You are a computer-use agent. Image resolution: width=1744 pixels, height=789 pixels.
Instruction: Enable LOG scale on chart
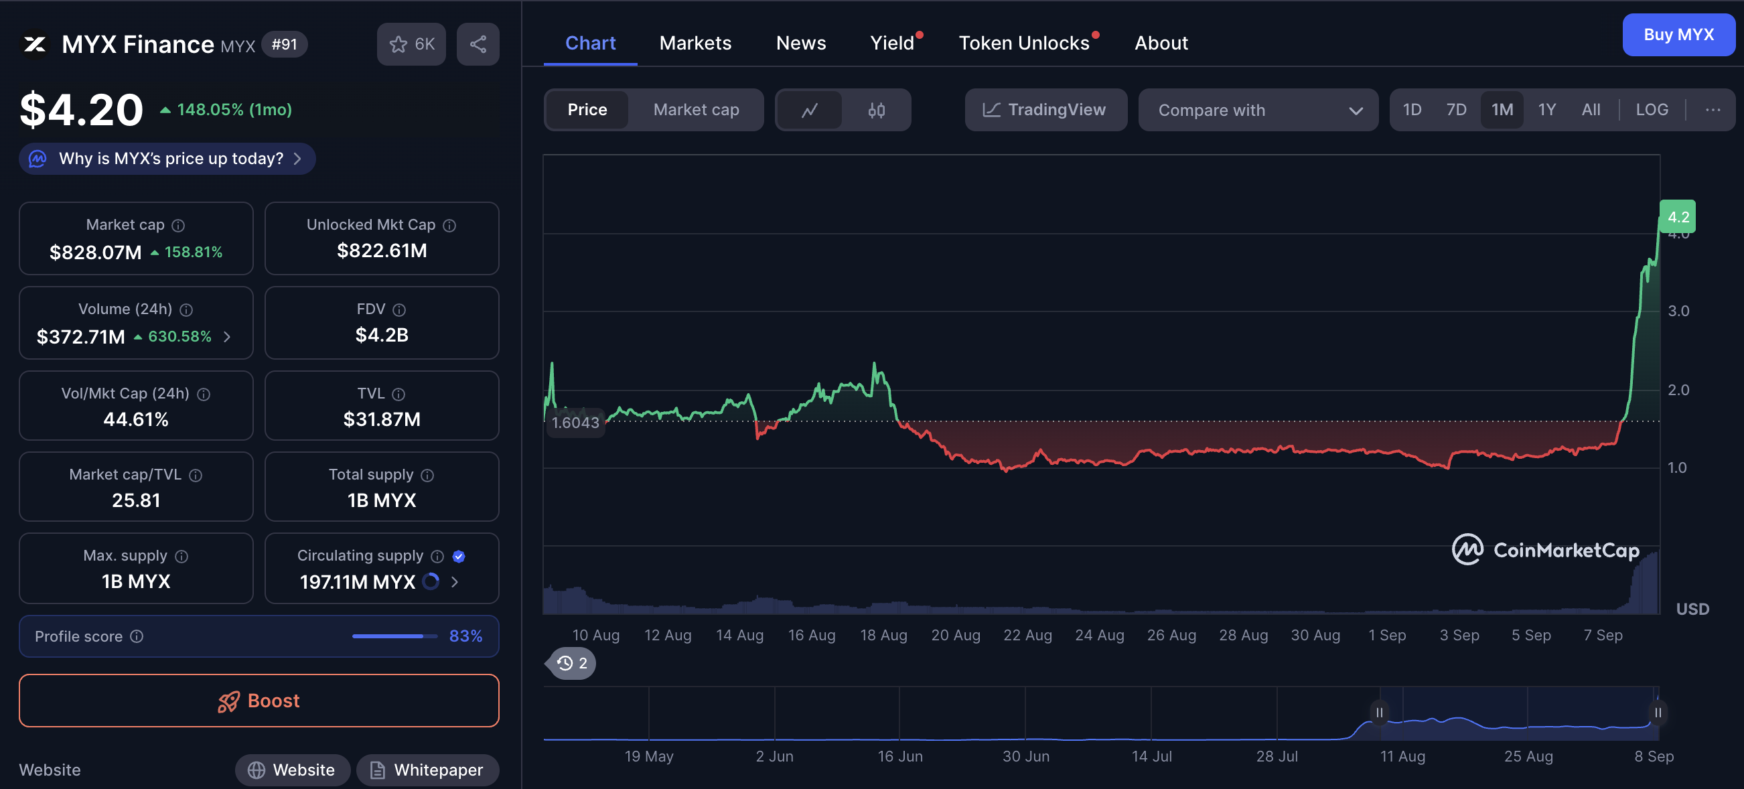click(x=1652, y=110)
